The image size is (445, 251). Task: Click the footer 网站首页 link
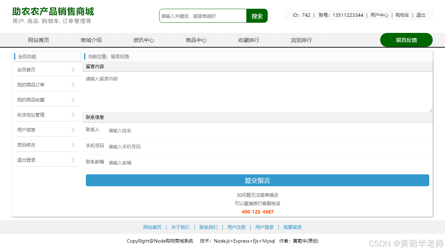(x=152, y=227)
